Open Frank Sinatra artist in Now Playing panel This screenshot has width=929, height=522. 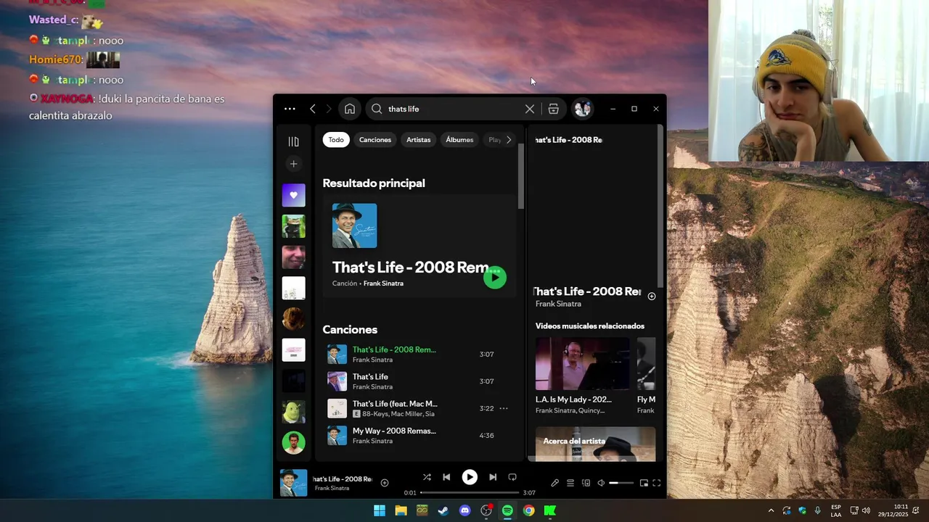pyautogui.click(x=558, y=304)
